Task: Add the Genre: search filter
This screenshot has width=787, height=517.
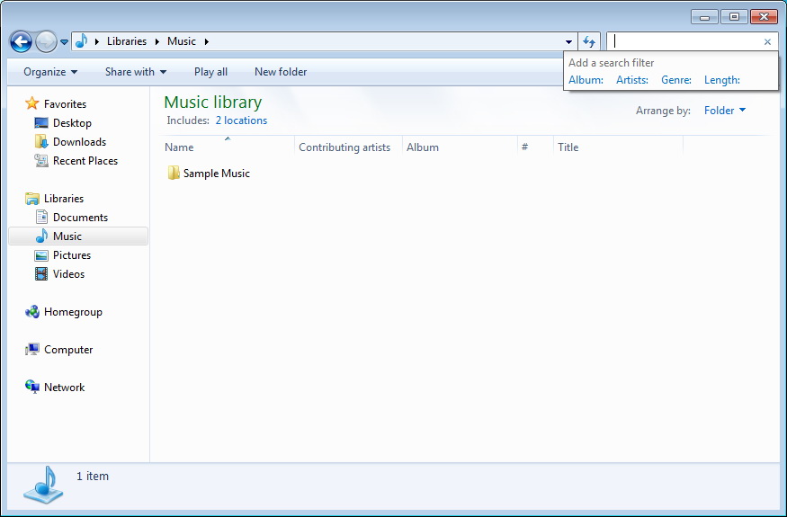Action: [676, 80]
